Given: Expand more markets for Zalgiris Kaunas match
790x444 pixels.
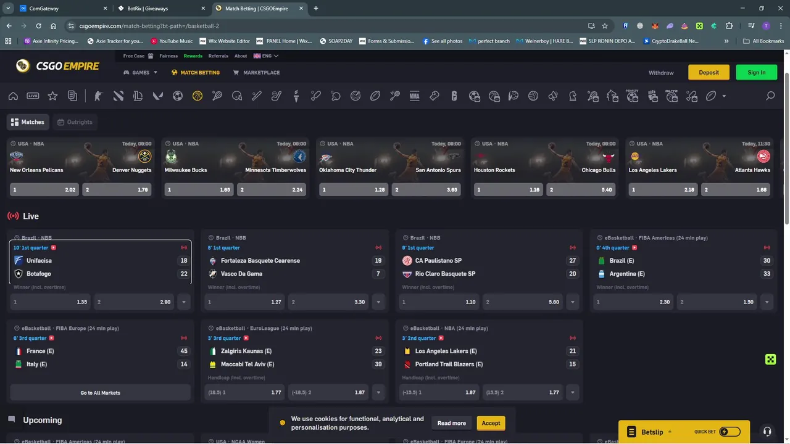Looking at the screenshot, I should (378, 392).
